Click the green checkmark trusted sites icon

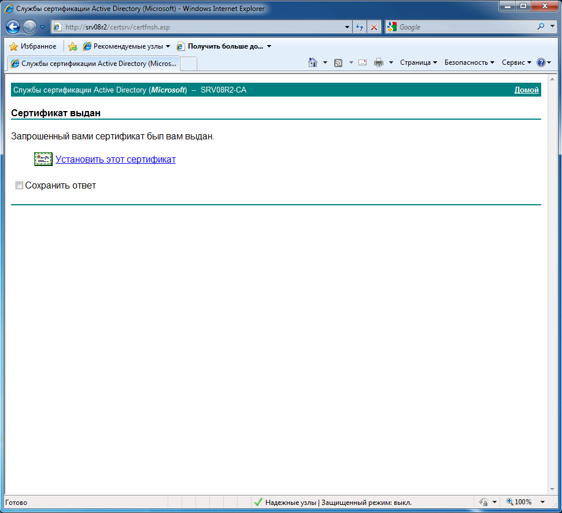click(x=258, y=502)
